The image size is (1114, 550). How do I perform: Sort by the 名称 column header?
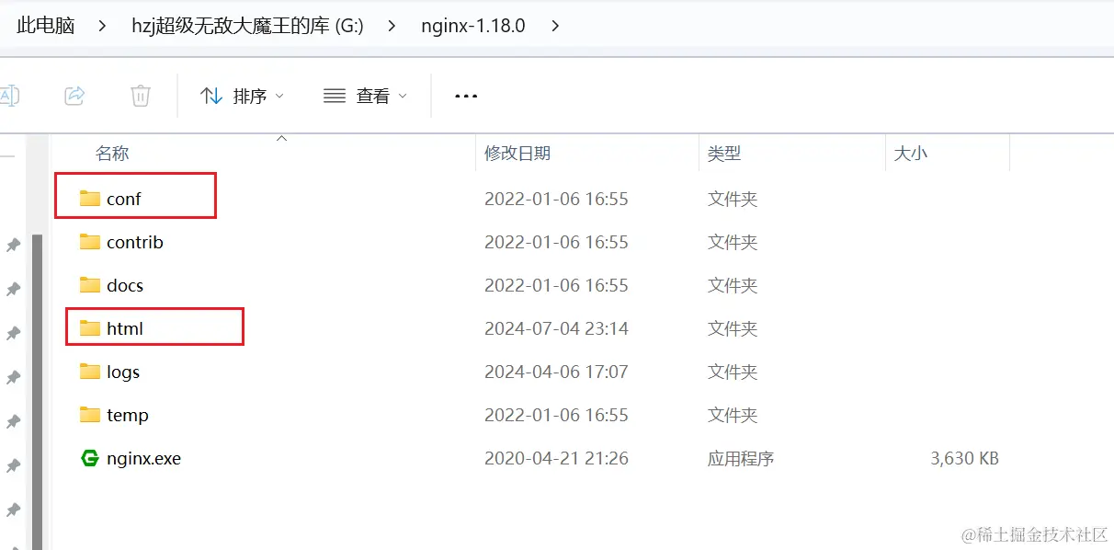pyautogui.click(x=112, y=154)
